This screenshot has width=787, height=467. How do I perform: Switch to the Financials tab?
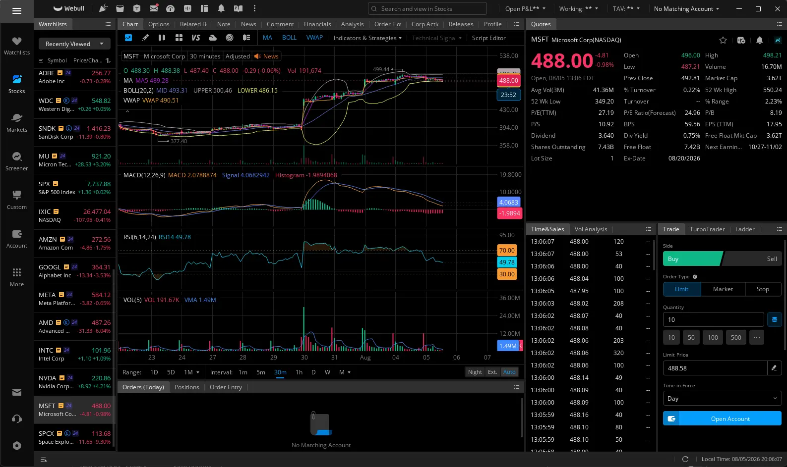coord(317,24)
